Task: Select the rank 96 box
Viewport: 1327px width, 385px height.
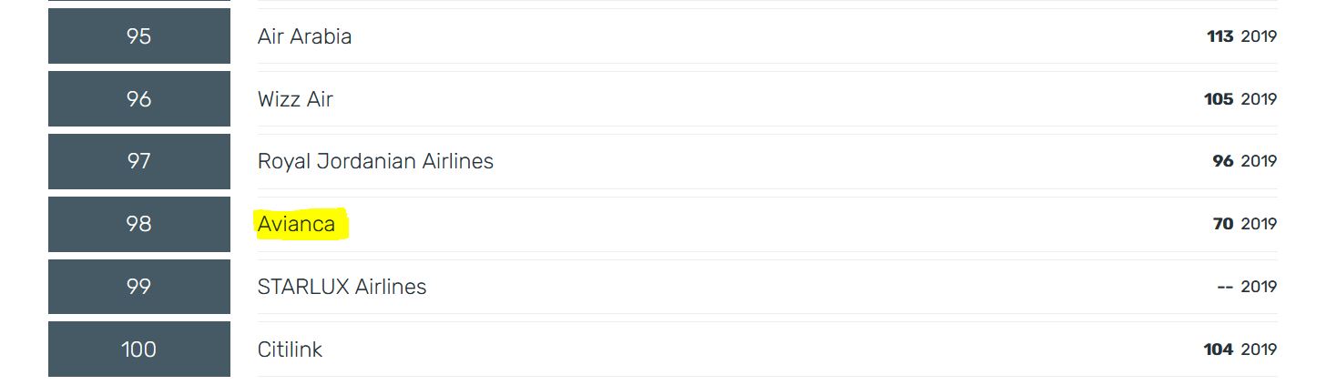Action: (x=138, y=99)
